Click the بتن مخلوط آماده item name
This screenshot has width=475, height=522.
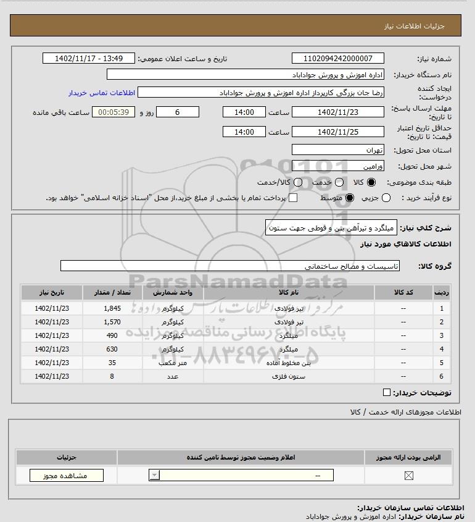[x=289, y=363]
